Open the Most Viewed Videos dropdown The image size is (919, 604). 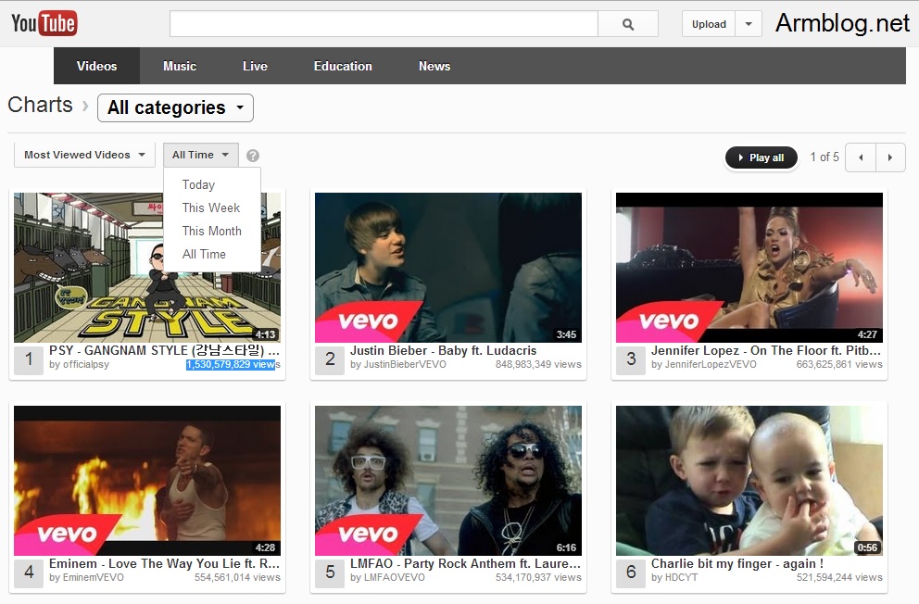[x=84, y=155]
